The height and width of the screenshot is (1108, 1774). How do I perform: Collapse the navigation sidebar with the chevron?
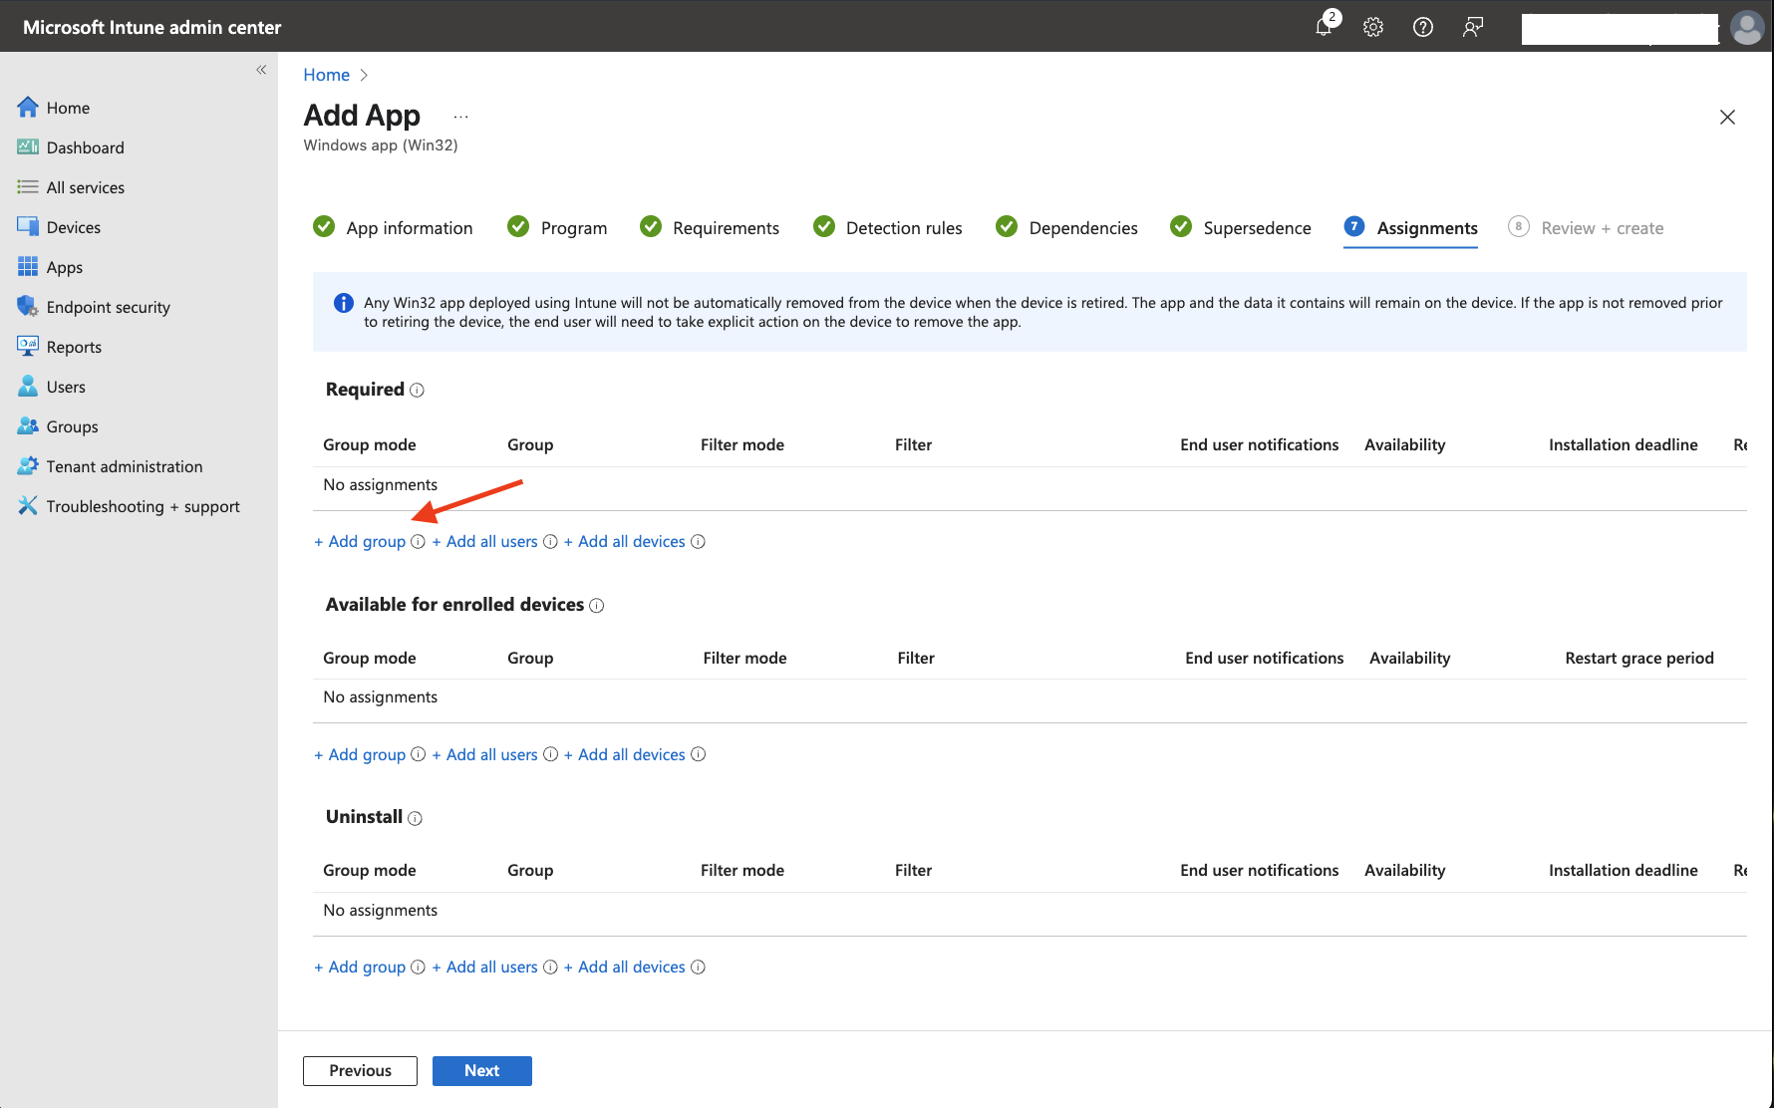tap(262, 70)
